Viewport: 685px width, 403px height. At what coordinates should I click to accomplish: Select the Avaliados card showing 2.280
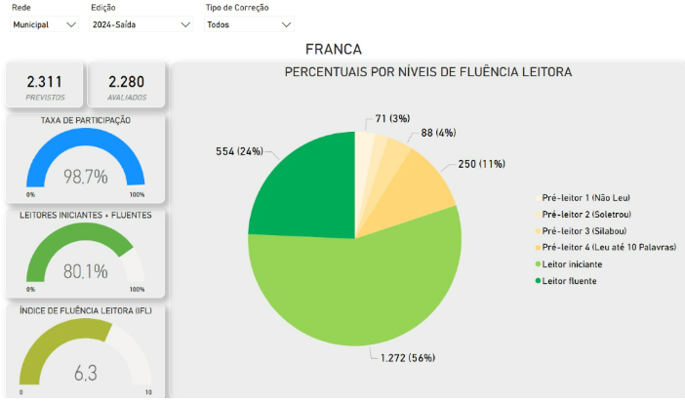127,86
